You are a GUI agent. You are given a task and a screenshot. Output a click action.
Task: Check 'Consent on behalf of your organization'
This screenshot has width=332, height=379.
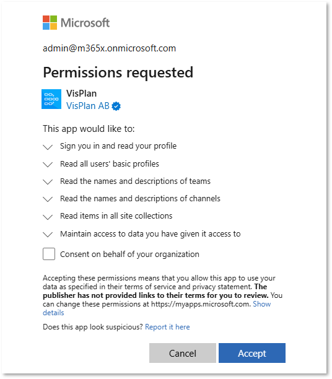click(49, 254)
